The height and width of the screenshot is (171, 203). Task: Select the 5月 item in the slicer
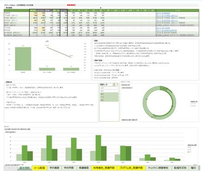click(109, 91)
